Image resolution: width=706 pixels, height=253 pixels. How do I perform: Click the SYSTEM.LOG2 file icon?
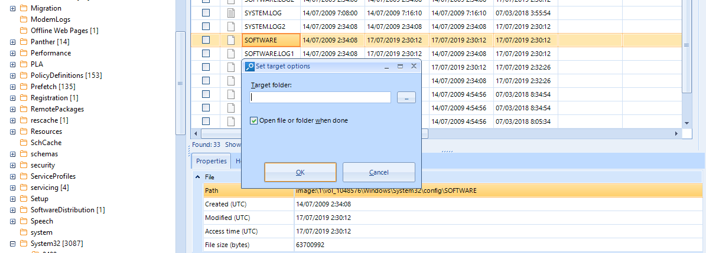point(232,27)
